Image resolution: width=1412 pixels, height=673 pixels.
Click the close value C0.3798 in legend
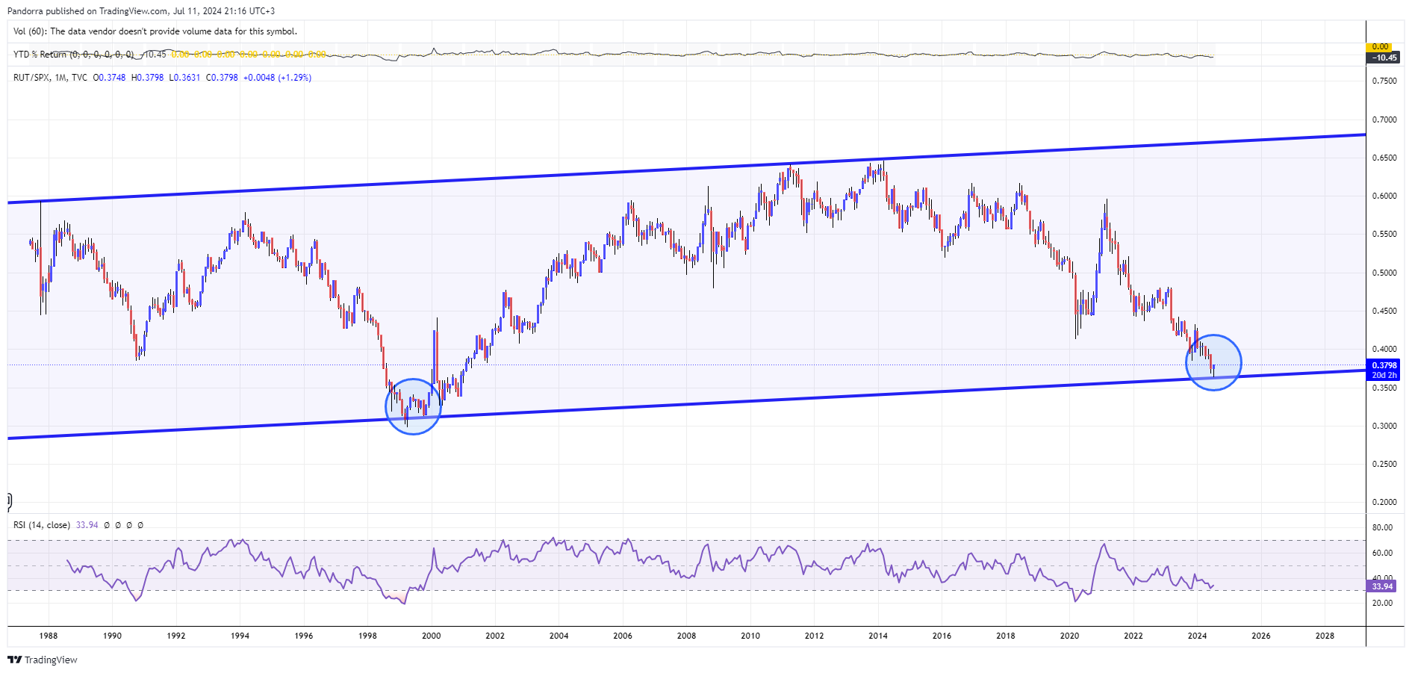(222, 78)
